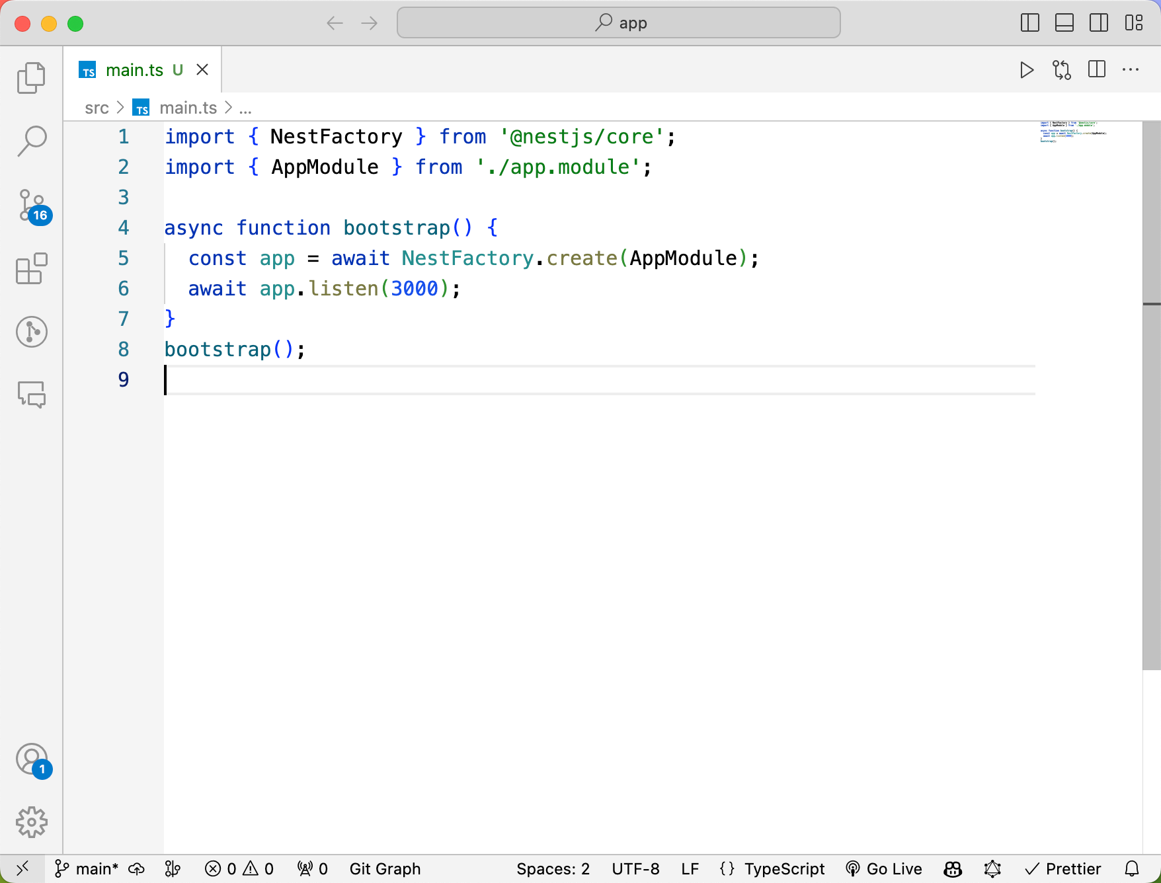Image resolution: width=1161 pixels, height=883 pixels.
Task: Open changes compare icon in editor toolbar
Action: [x=1062, y=70]
